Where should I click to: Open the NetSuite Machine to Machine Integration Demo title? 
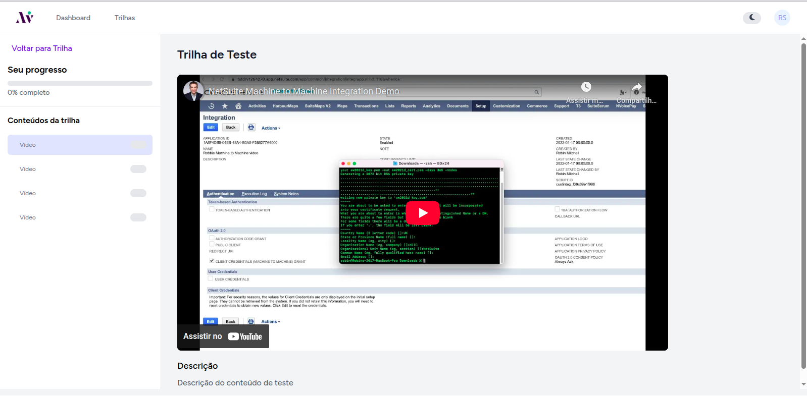click(x=304, y=91)
